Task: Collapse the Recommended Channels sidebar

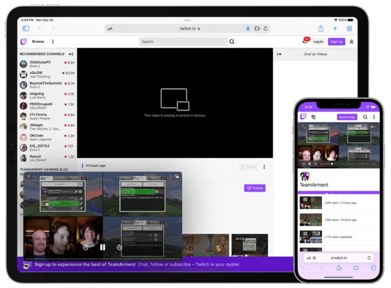Action: tap(71, 54)
